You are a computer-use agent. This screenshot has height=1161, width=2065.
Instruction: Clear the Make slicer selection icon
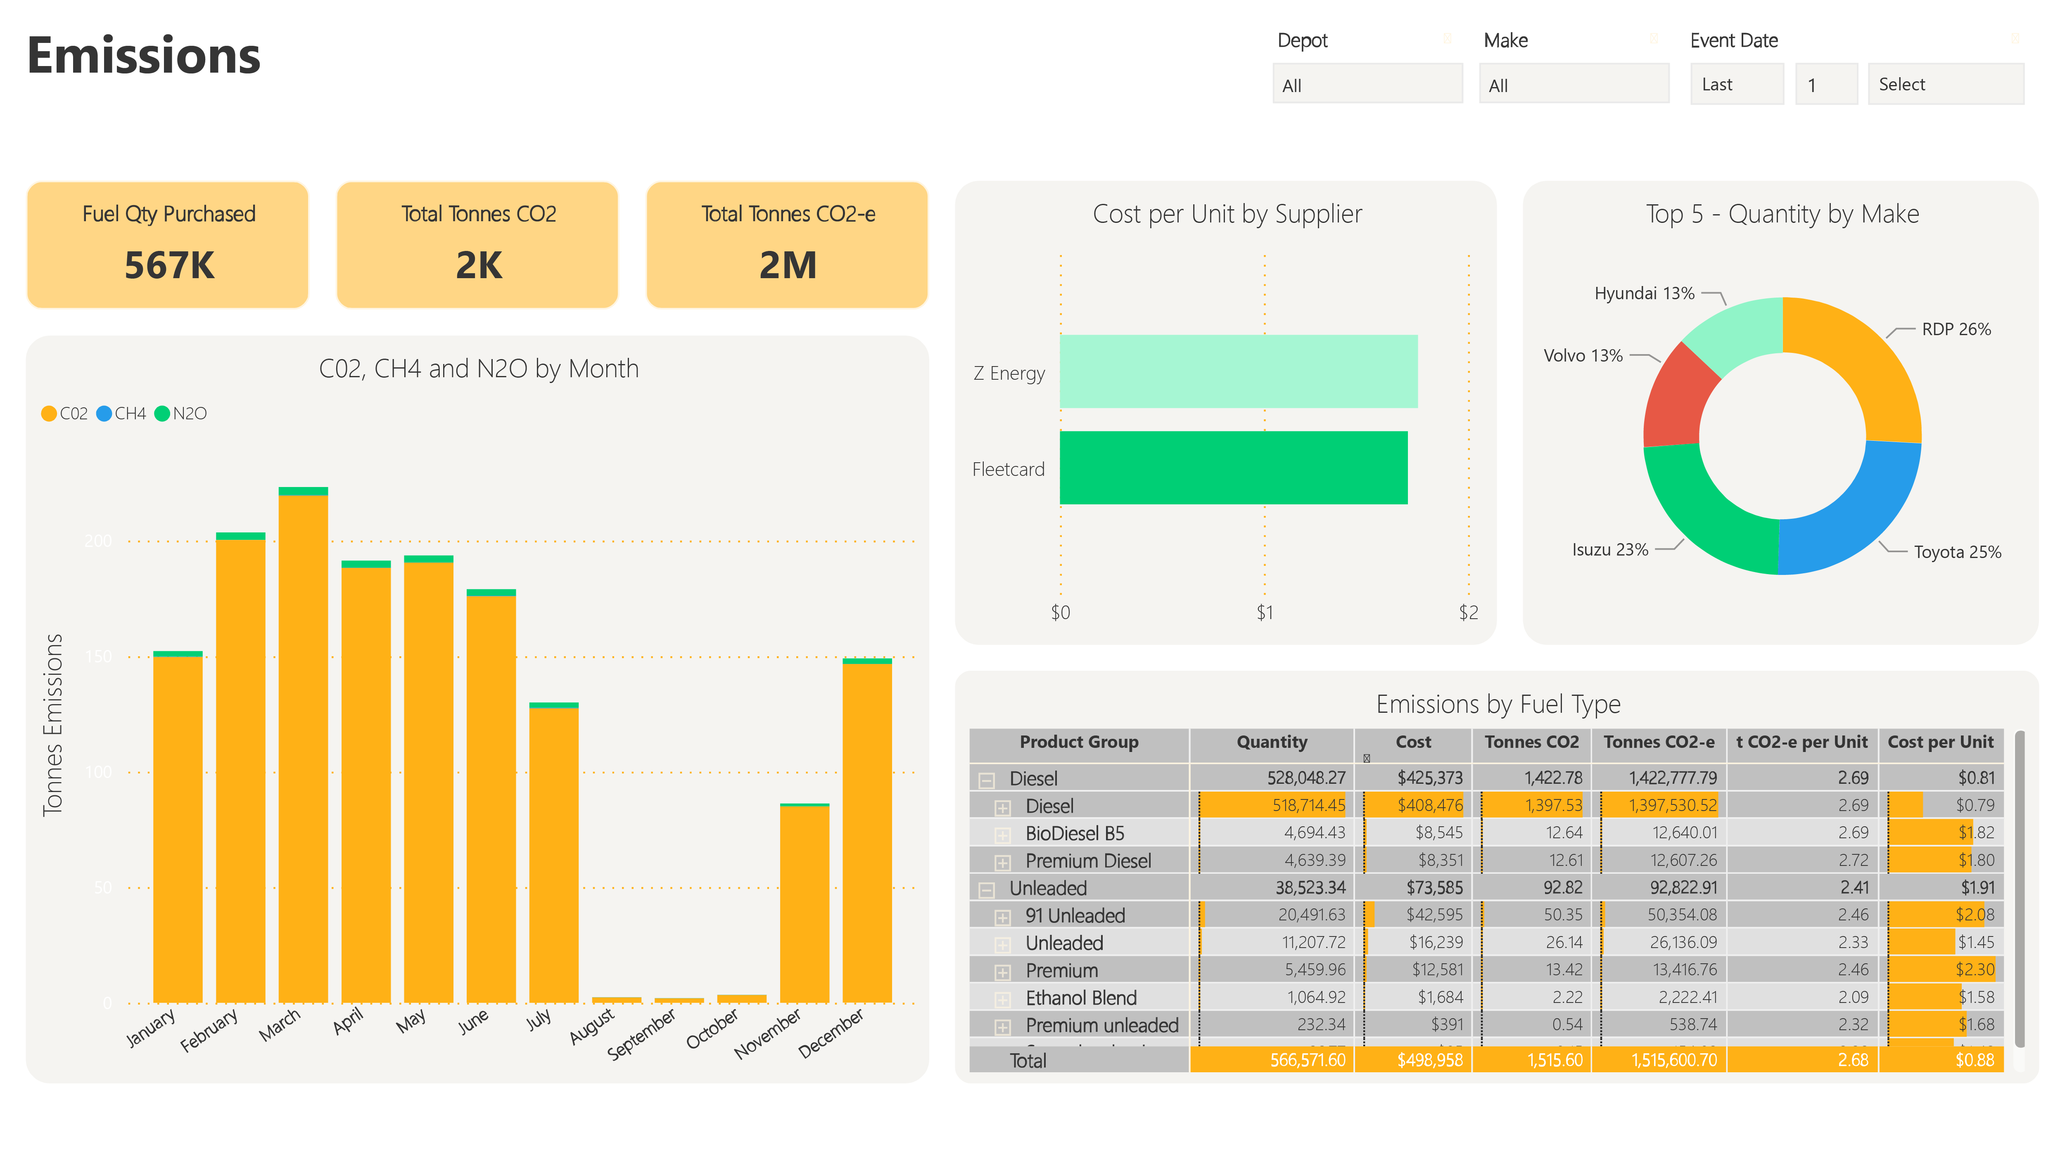[x=1653, y=38]
